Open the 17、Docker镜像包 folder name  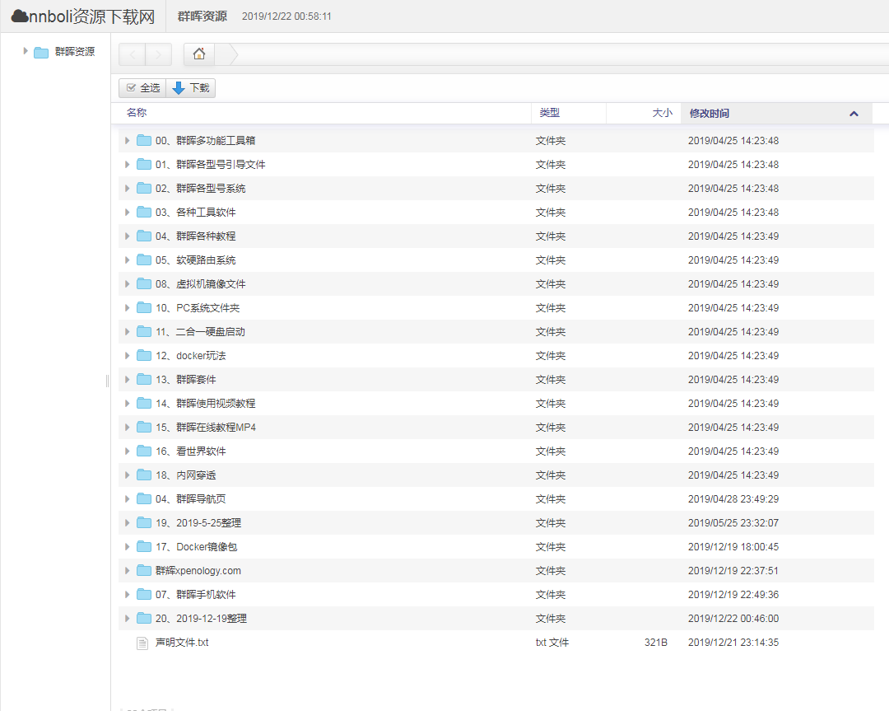tap(196, 546)
